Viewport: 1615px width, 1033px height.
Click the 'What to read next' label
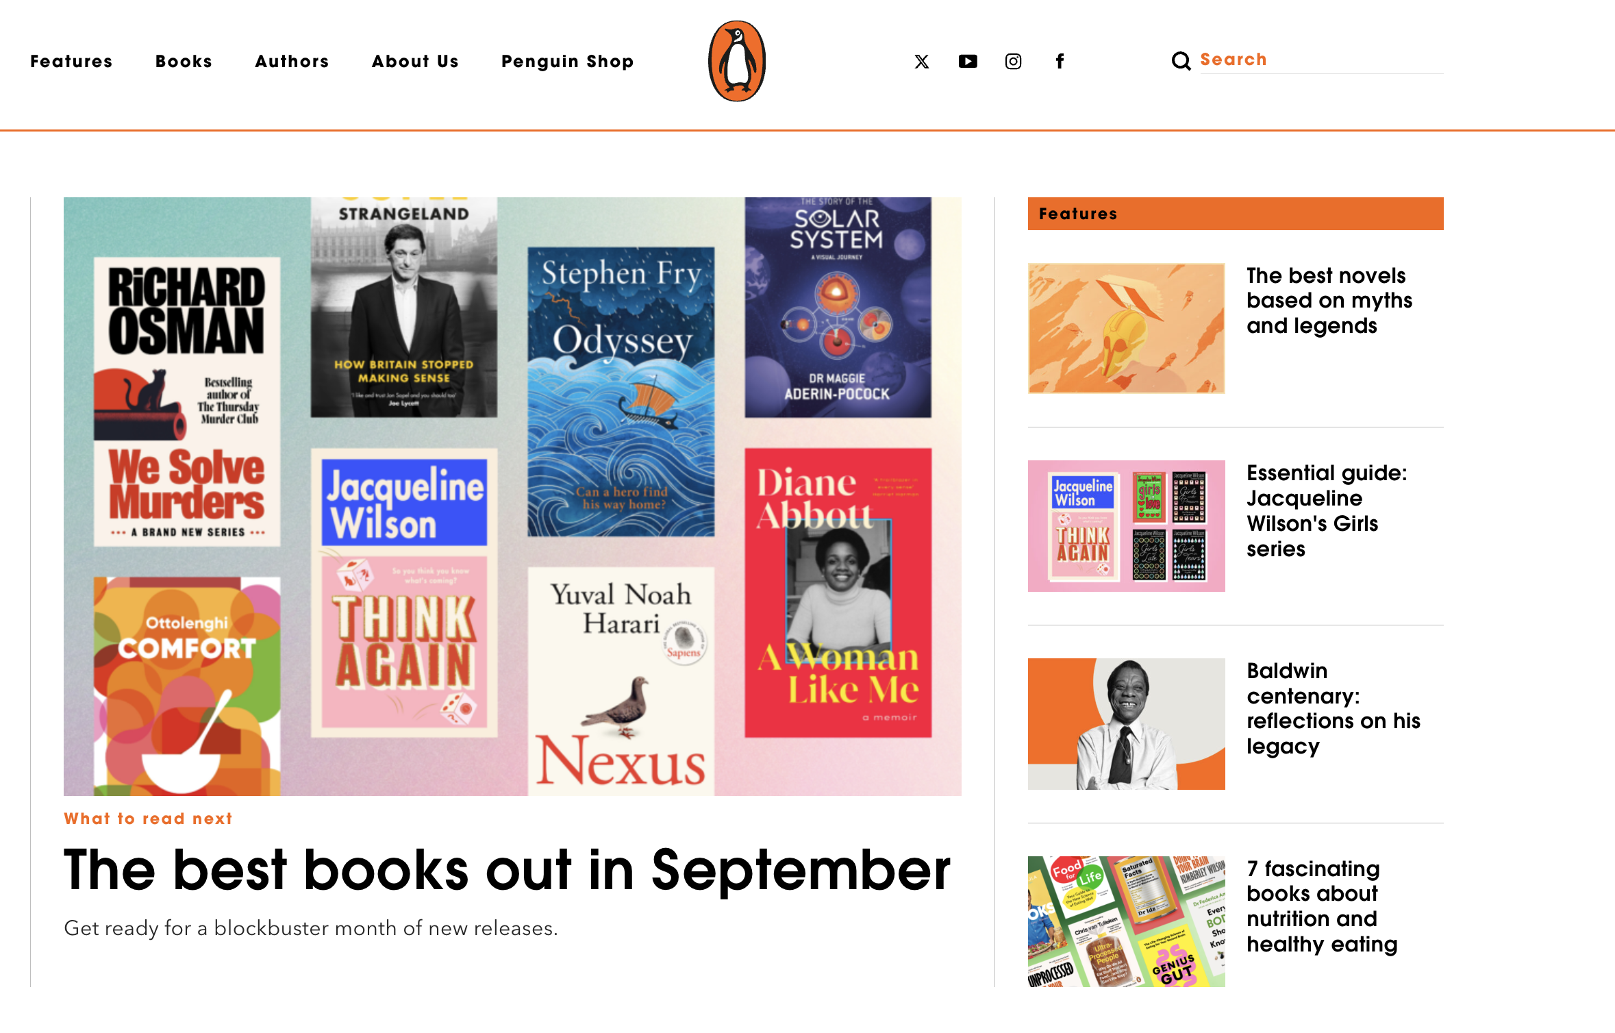coord(148,819)
